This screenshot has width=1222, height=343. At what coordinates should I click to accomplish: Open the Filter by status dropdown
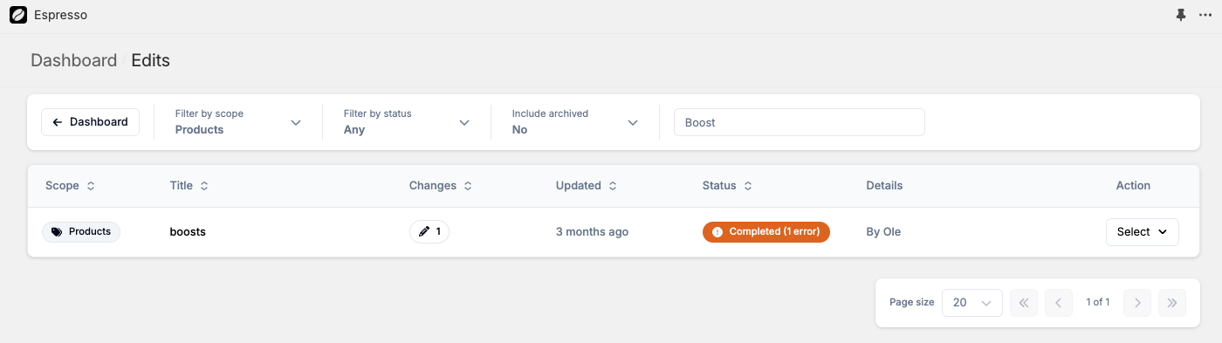407,122
